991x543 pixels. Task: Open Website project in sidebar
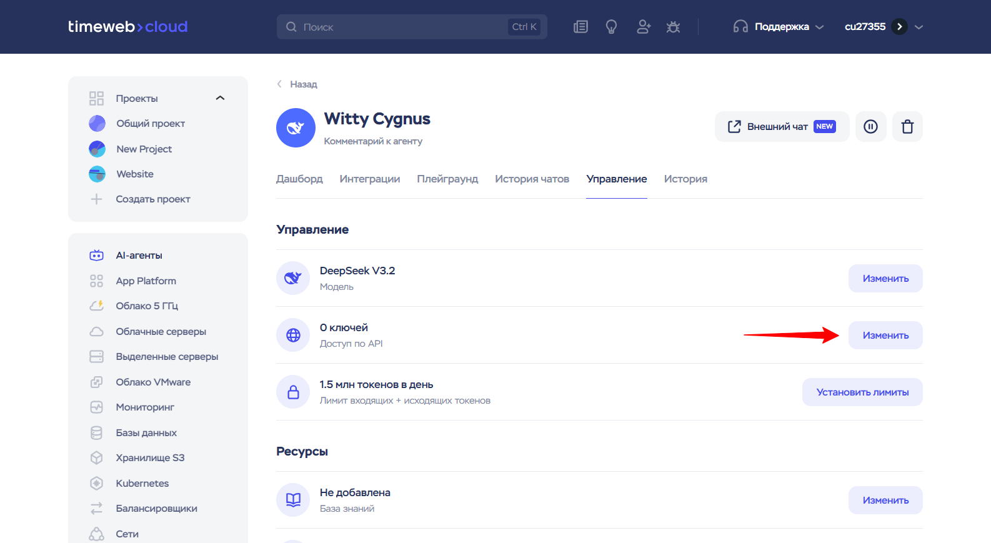pos(135,174)
